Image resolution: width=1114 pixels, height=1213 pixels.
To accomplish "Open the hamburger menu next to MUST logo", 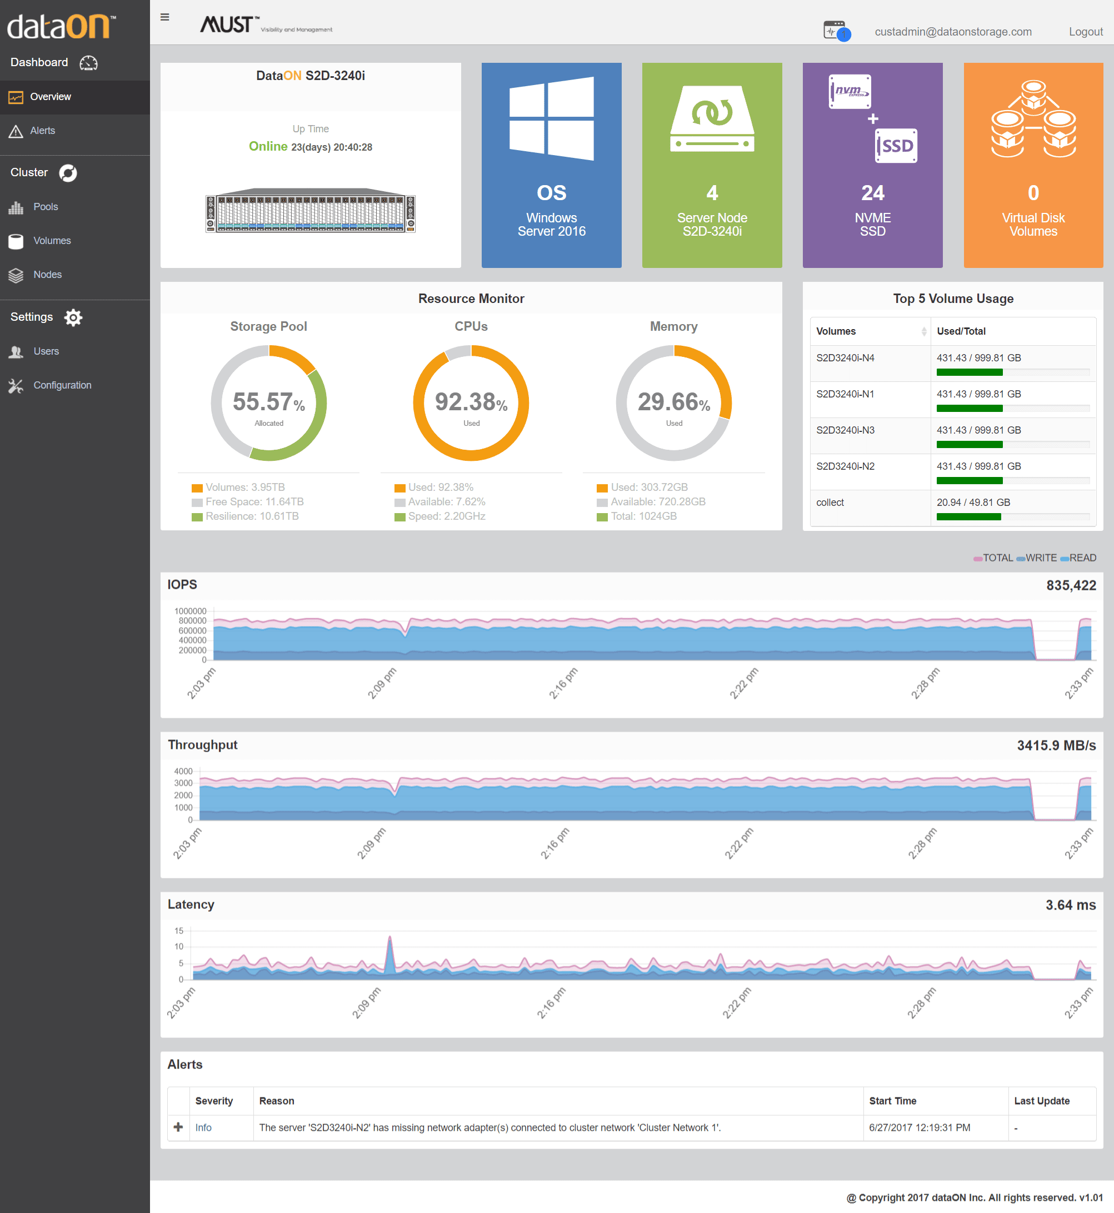I will [x=164, y=16].
